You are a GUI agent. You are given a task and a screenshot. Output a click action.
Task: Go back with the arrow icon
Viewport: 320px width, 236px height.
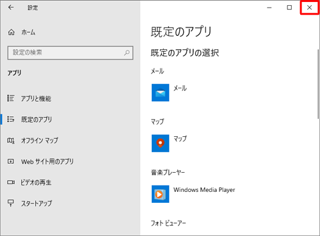[x=11, y=8]
